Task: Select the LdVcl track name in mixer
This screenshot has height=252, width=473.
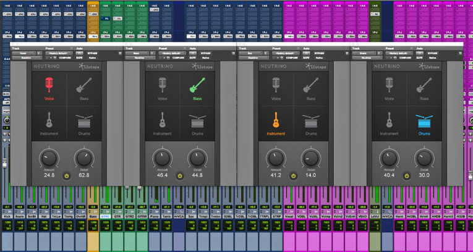Action: coord(375,216)
